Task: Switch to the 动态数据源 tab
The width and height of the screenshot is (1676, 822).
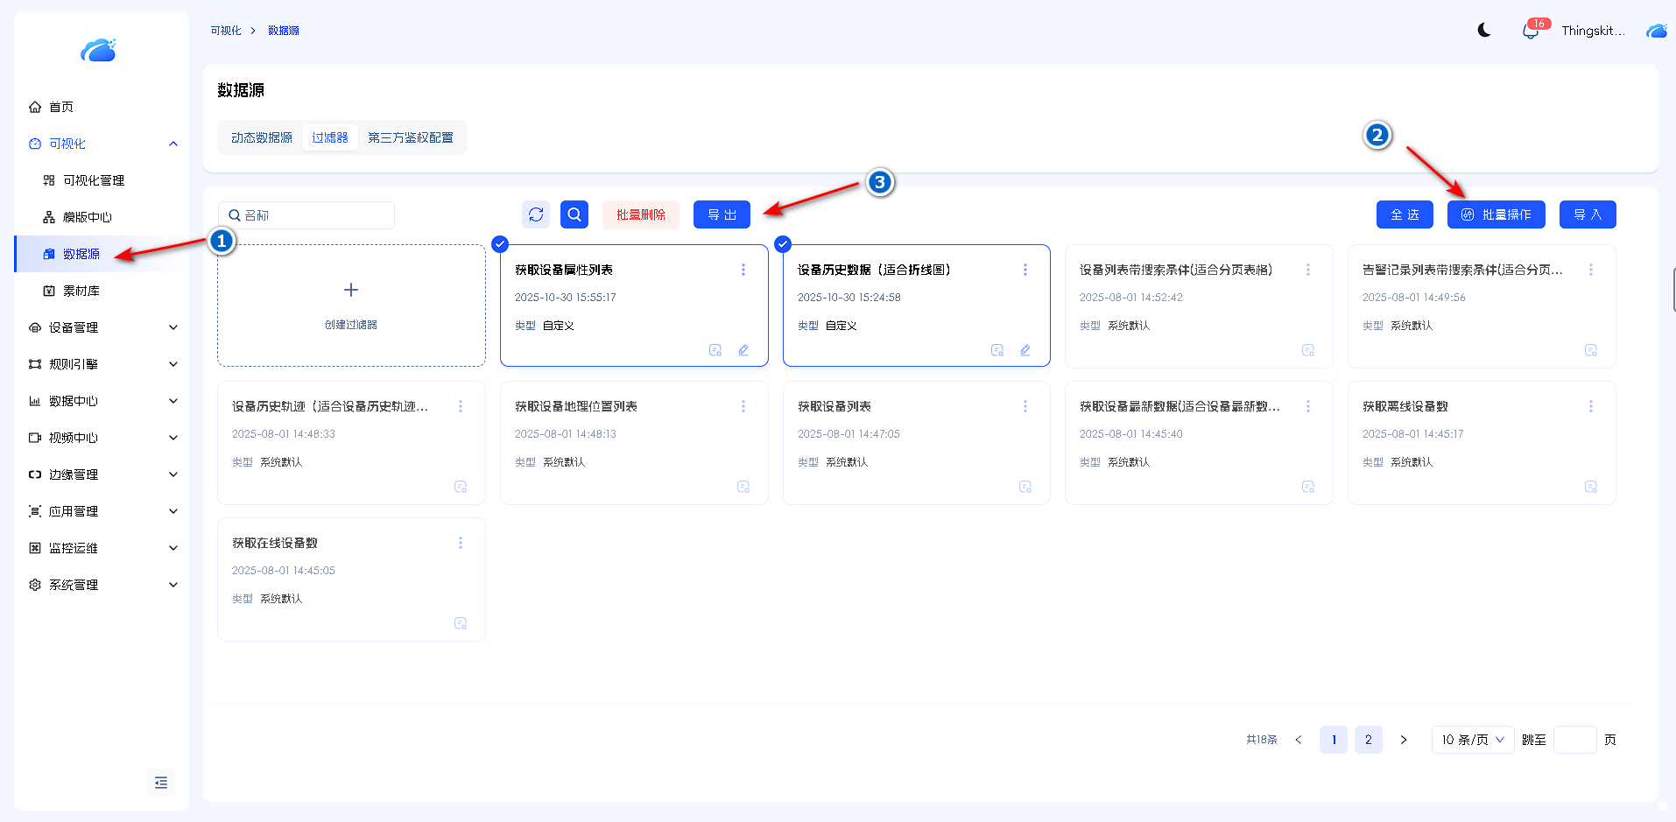Action: tap(262, 137)
